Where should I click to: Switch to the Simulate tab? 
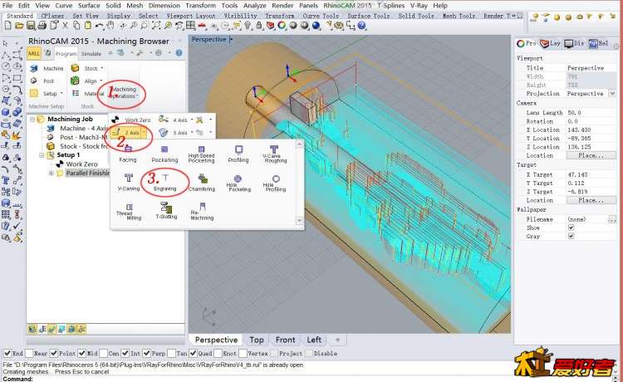coord(91,54)
